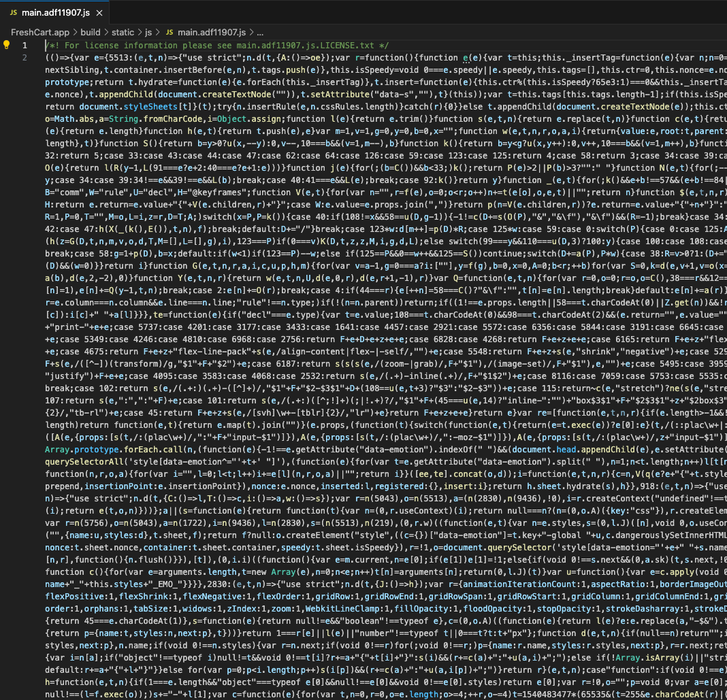Image resolution: width=727 pixels, height=700 pixels.
Task: Click 'Math.abs' in the code
Action: pos(74,119)
